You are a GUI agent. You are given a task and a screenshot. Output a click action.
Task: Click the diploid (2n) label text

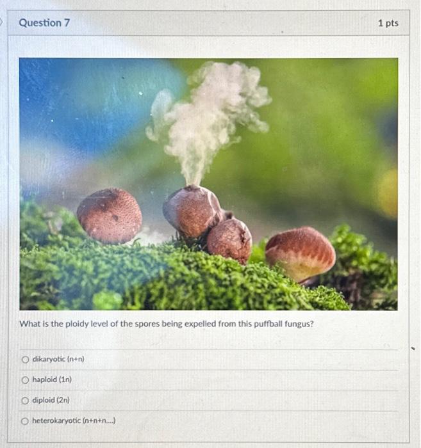tap(51, 400)
